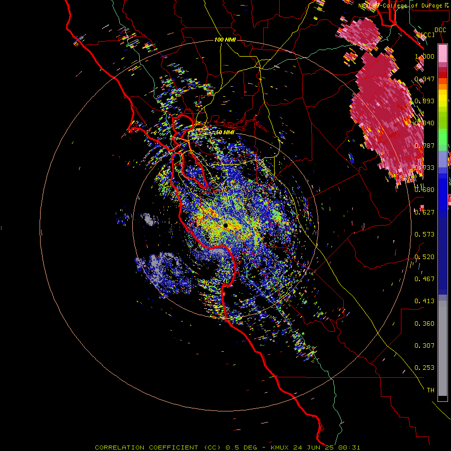
Task: Click the TH threshold label
Action: 430,390
